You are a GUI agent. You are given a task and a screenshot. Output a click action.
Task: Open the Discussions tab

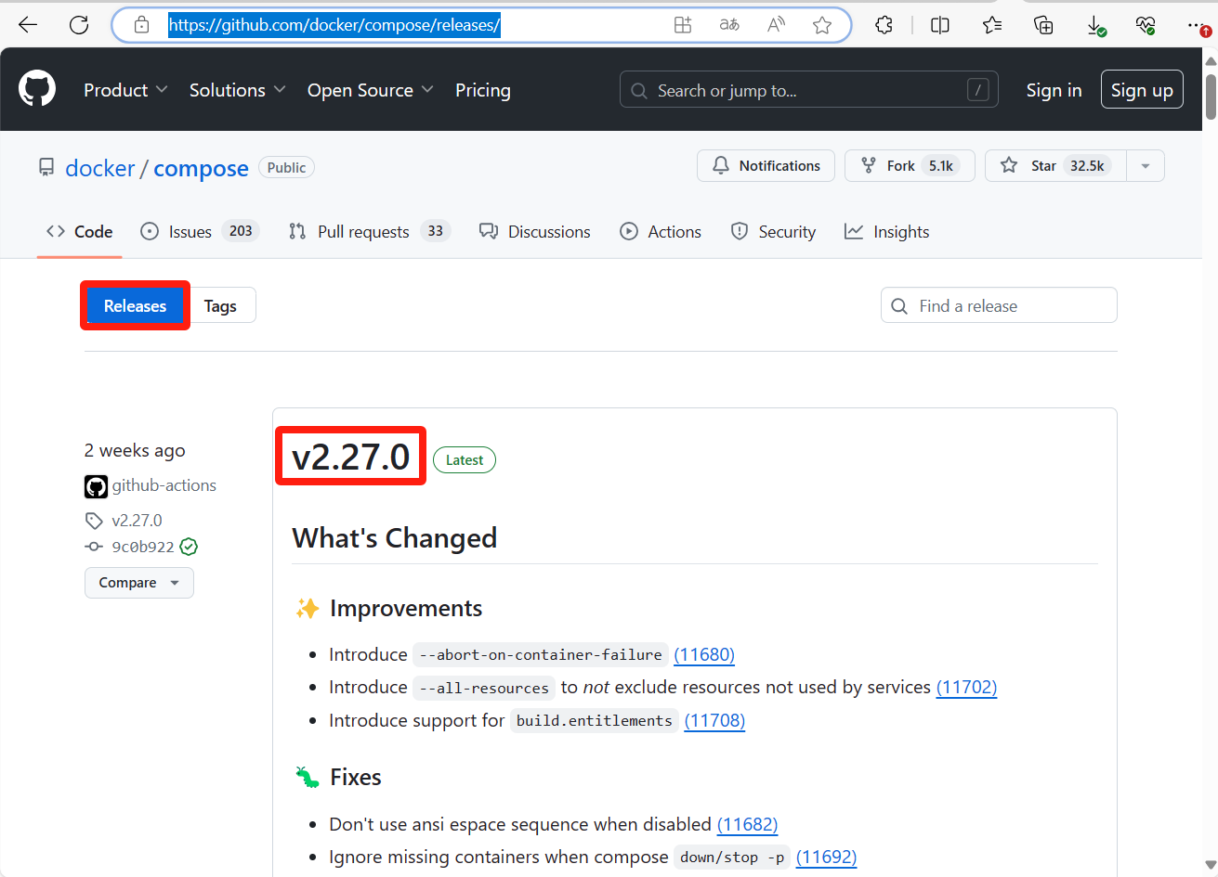534,232
